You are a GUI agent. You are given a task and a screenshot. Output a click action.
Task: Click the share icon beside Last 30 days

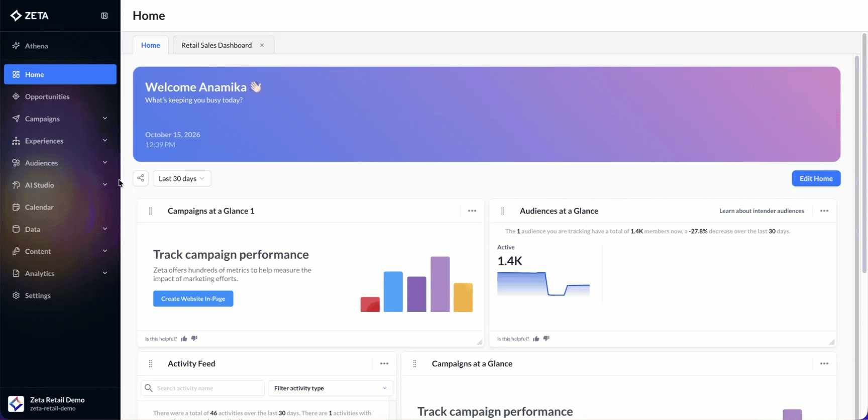[141, 178]
